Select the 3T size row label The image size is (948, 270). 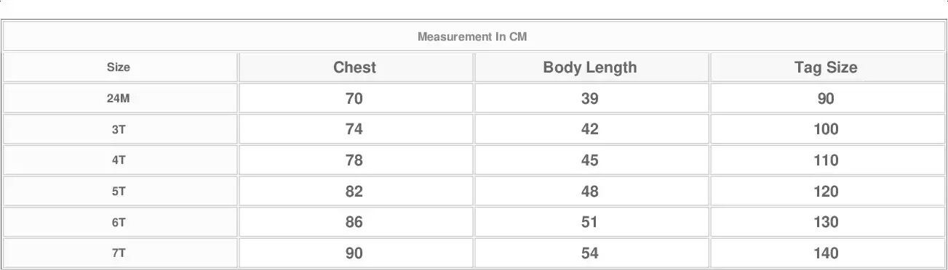click(119, 129)
